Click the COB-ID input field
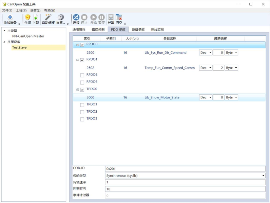This screenshot has height=203, width=270. click(x=185, y=168)
